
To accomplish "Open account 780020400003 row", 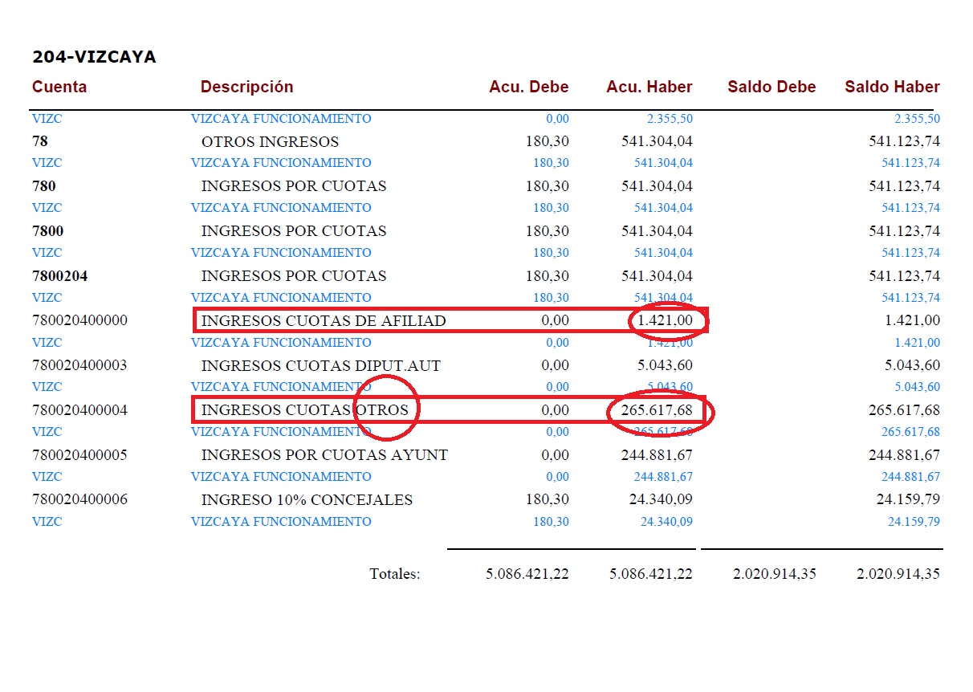I will (79, 366).
